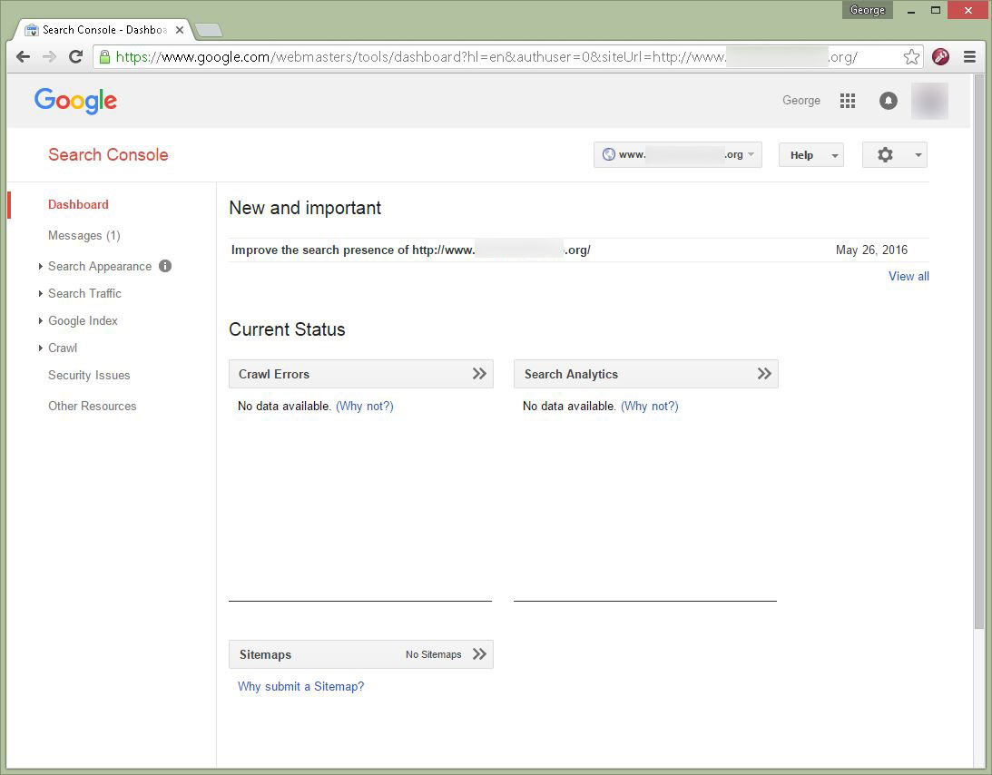
Task: Click the May 26, 2016 message date
Action: click(871, 250)
